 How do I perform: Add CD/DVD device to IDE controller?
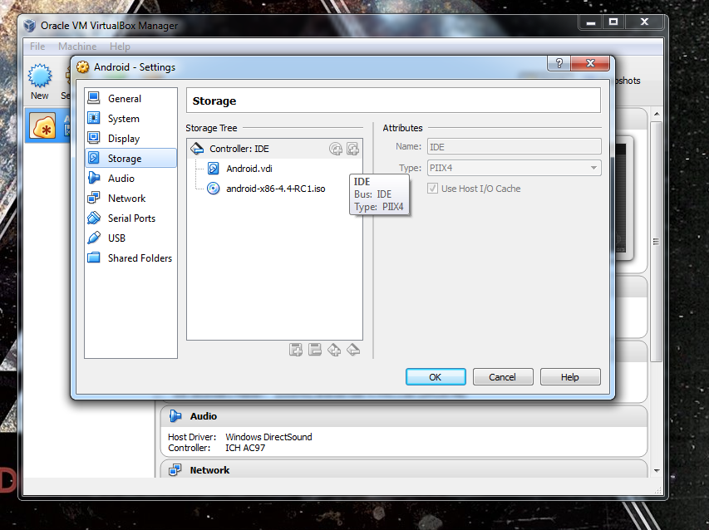pyautogui.click(x=336, y=149)
